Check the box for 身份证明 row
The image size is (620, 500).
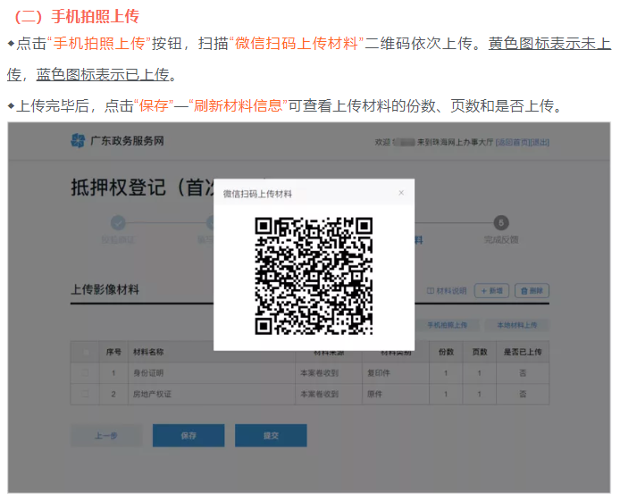87,372
